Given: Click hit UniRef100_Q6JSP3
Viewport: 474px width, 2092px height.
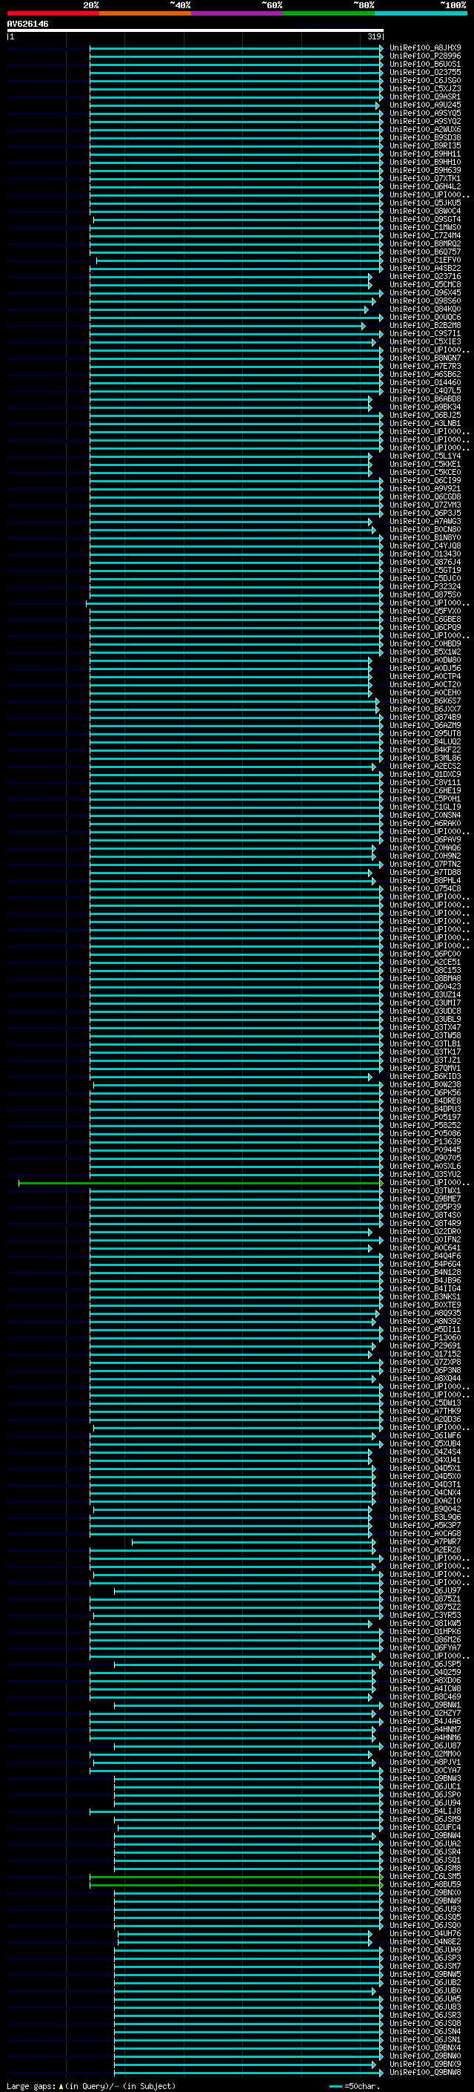Looking at the screenshot, I should (x=425, y=1958).
